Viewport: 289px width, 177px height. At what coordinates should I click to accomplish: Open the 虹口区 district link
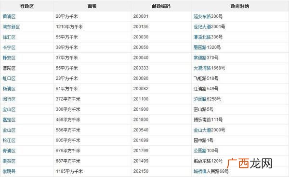click(9, 79)
